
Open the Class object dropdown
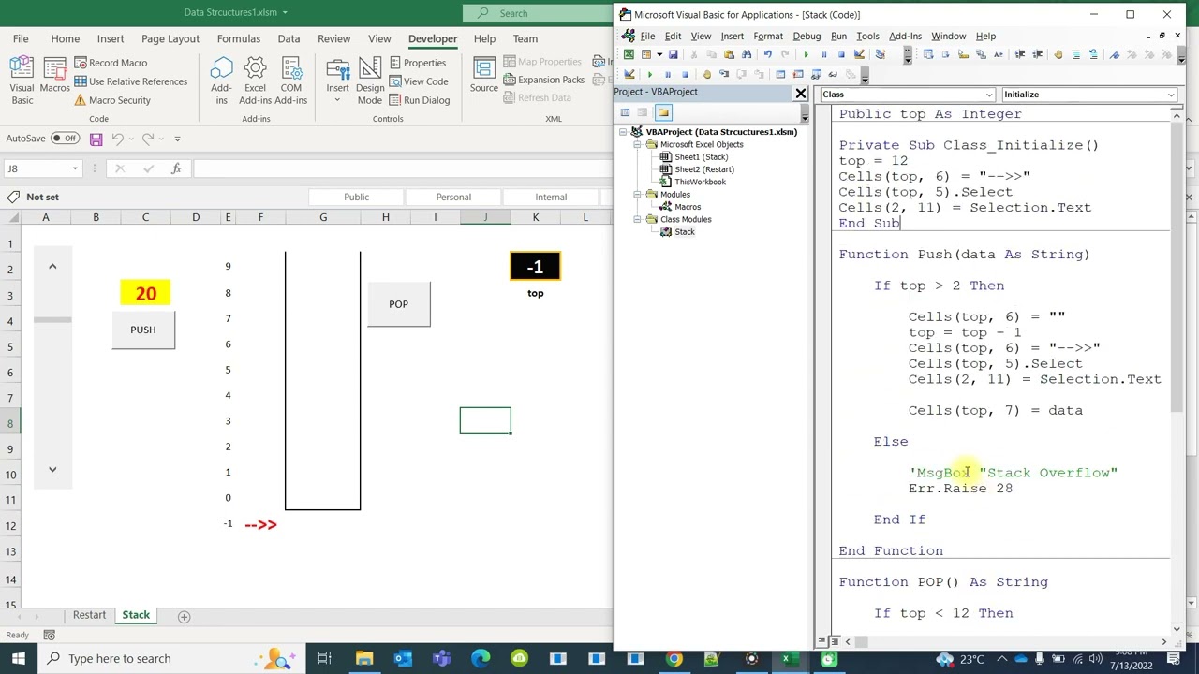(x=989, y=95)
